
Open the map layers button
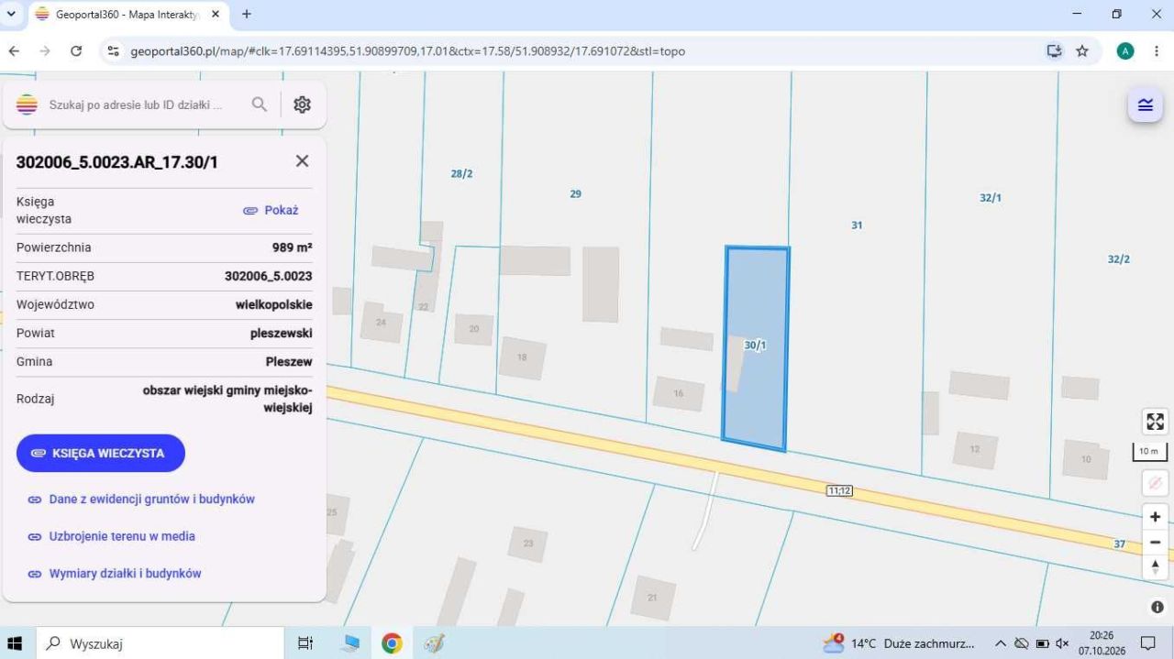pos(1146,104)
